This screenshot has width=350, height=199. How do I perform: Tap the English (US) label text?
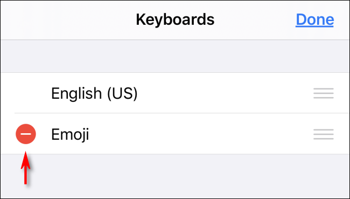94,93
